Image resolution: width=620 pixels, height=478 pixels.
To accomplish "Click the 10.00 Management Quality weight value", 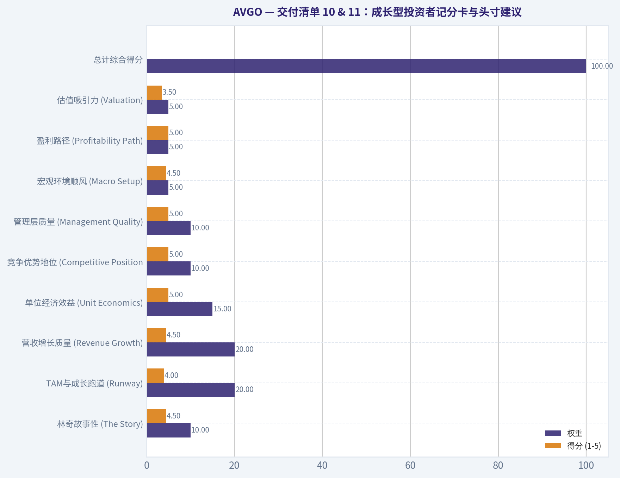I will pos(200,228).
